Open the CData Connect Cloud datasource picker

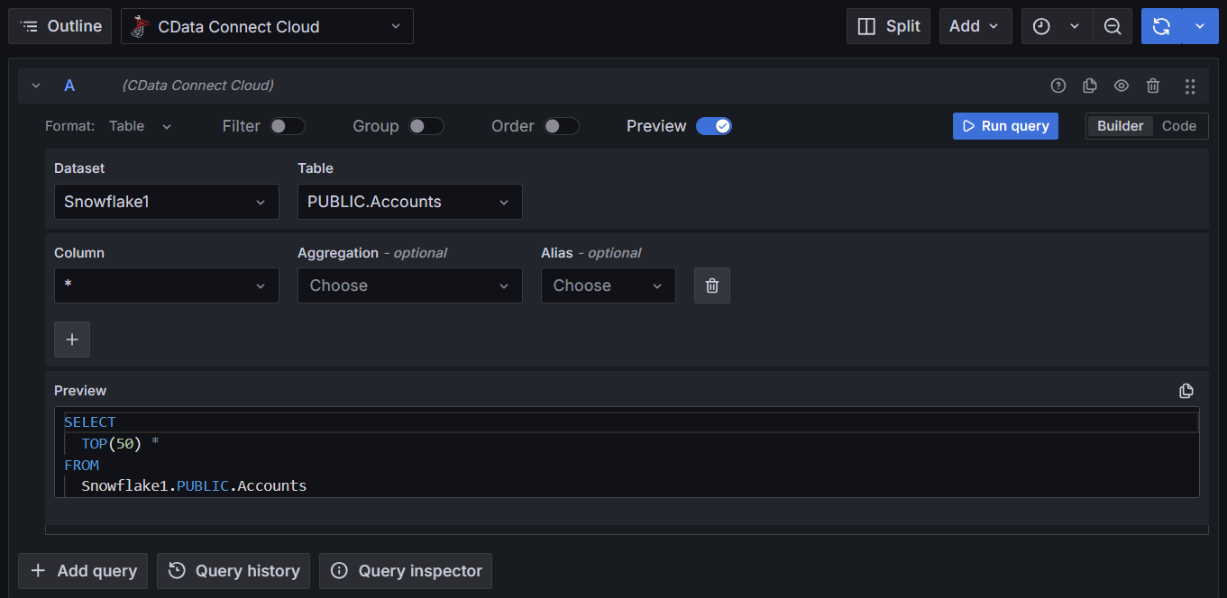click(267, 26)
